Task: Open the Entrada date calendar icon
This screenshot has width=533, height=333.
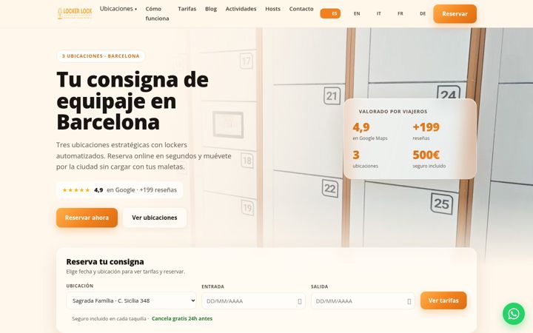Action: point(300,301)
